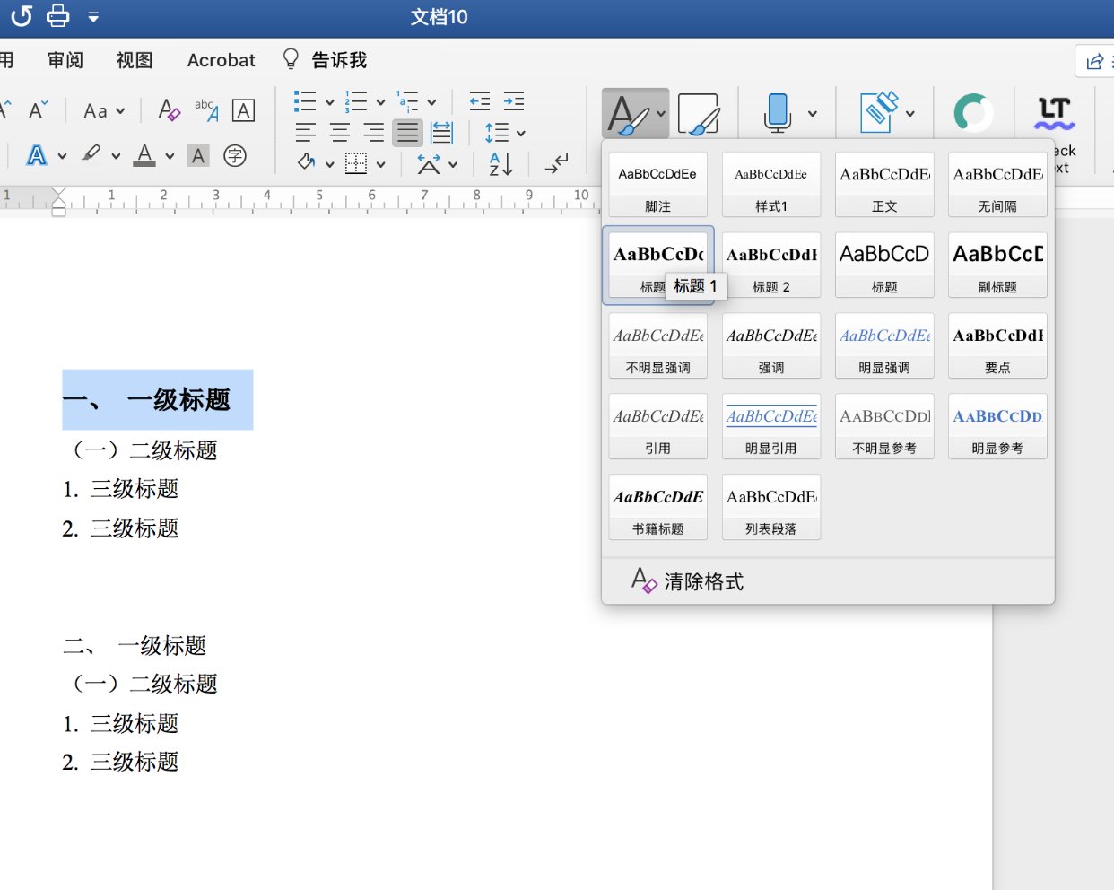Click the bulleted list icon
Screen dimensions: 1114x890
[x=305, y=101]
